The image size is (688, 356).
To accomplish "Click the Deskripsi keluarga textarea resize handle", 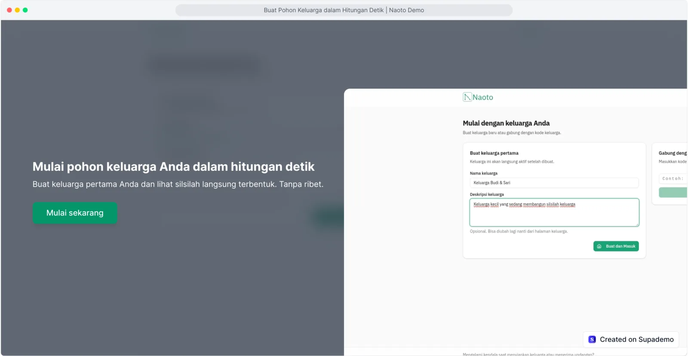I will pyautogui.click(x=637, y=224).
